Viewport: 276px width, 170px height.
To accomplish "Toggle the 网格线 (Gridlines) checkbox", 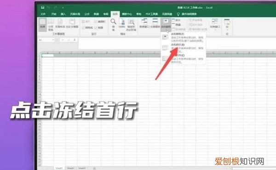I will (x=87, y=28).
